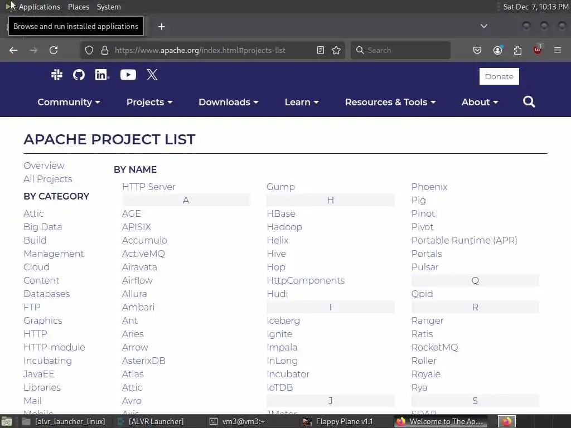Expand the About dropdown menu
The image size is (571, 428).
(x=480, y=103)
